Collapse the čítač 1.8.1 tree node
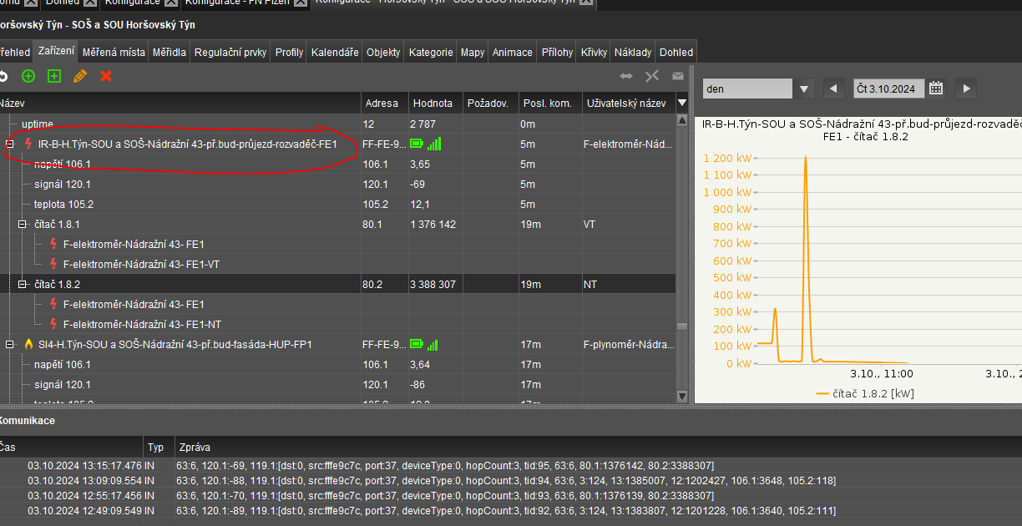This screenshot has height=526, width=1022. (x=23, y=225)
